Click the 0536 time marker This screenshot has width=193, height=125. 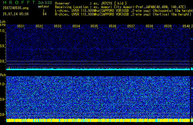[113, 26]
